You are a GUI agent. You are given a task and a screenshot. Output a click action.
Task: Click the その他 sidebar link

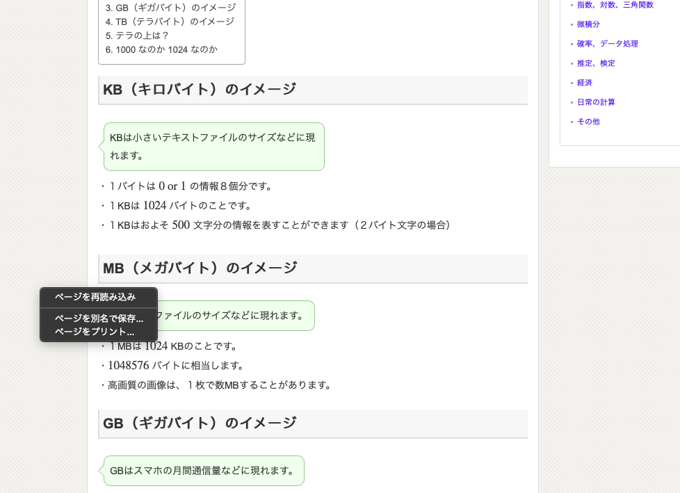tap(588, 122)
